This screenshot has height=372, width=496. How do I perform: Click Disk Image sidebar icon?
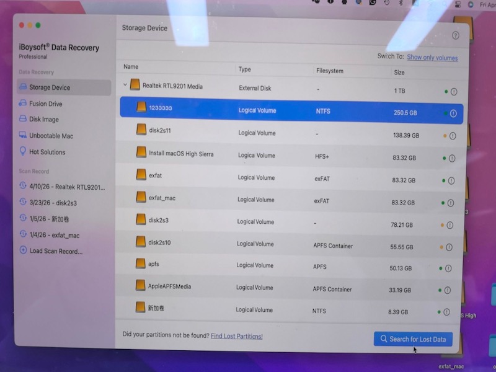pos(23,118)
